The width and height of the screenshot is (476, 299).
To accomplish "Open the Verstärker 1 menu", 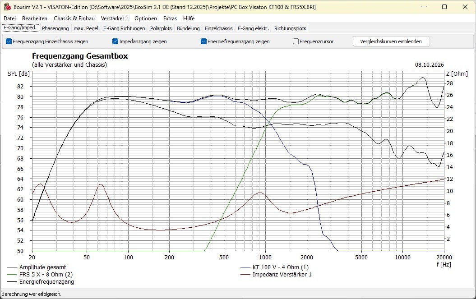I will click(x=115, y=18).
